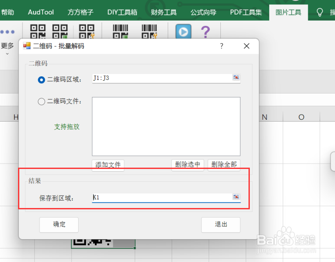Image resolution: width=335 pixels, height=262 pixels.
Task: Click the QR code icon with green sheet
Action: (60, 31)
